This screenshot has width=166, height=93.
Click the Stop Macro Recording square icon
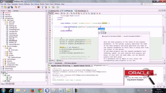coord(100,13)
